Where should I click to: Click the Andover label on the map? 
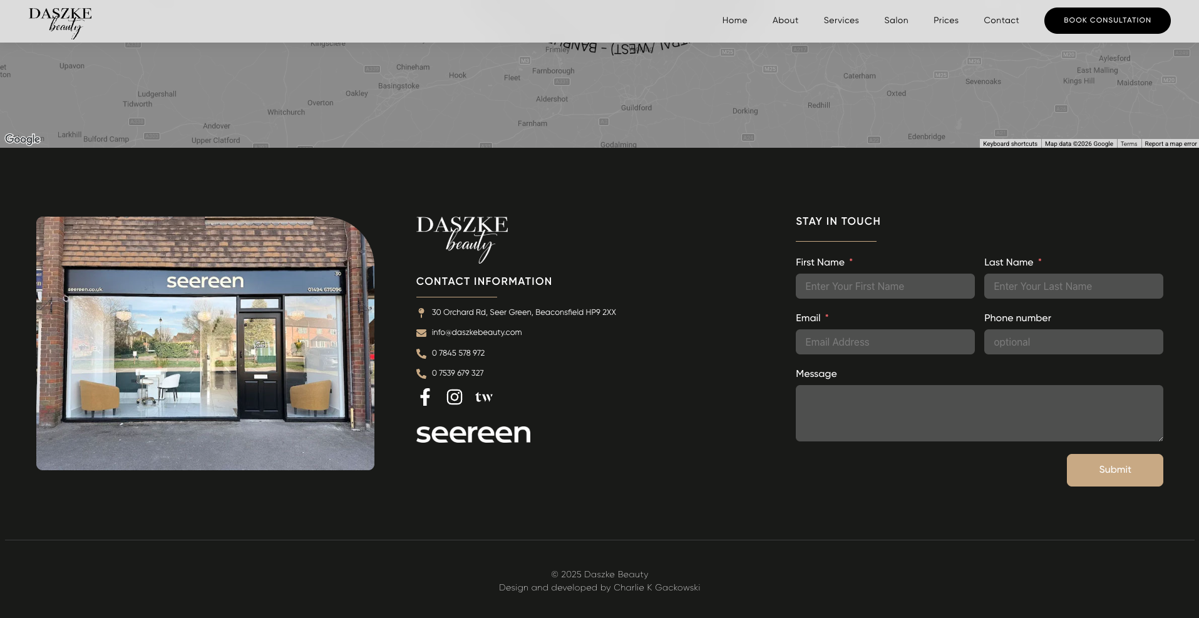click(x=217, y=126)
